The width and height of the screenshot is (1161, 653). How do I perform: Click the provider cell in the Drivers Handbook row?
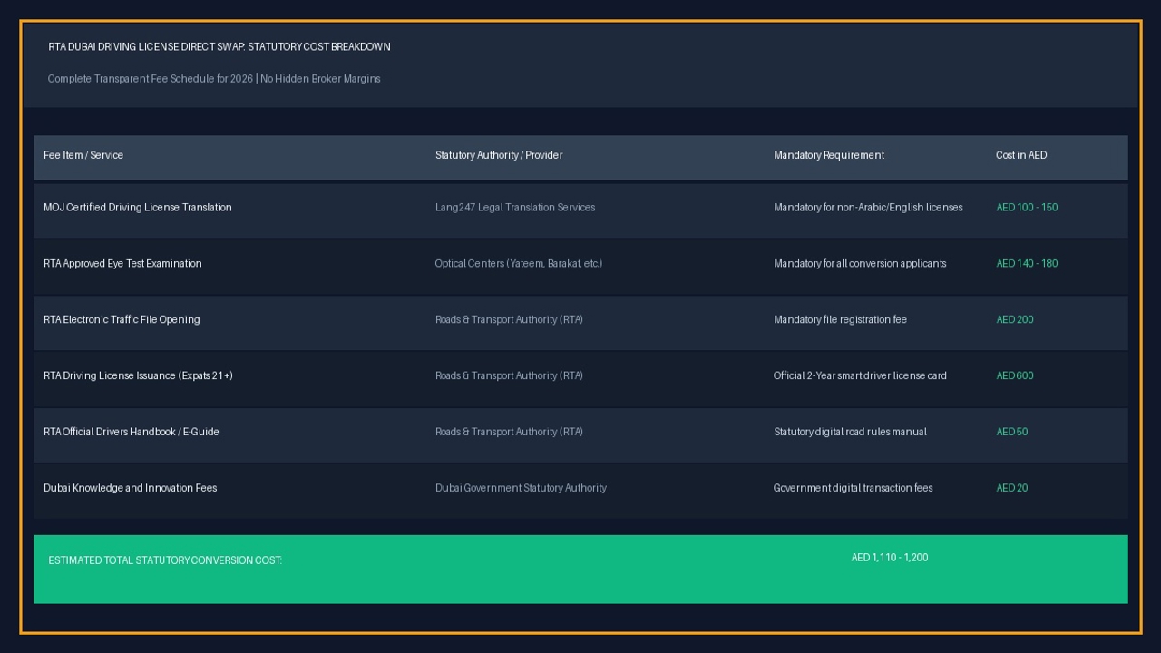[509, 433]
